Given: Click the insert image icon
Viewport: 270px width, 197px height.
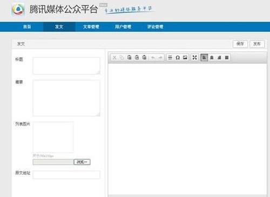Looking at the screenshot, I should [185, 58].
